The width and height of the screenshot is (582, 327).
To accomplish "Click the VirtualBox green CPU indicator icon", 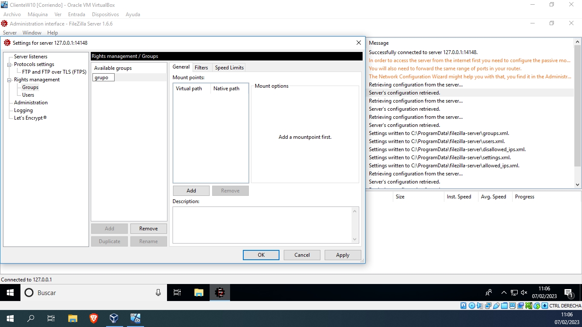I will [529, 306].
